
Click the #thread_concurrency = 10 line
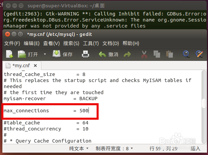tap(46, 129)
